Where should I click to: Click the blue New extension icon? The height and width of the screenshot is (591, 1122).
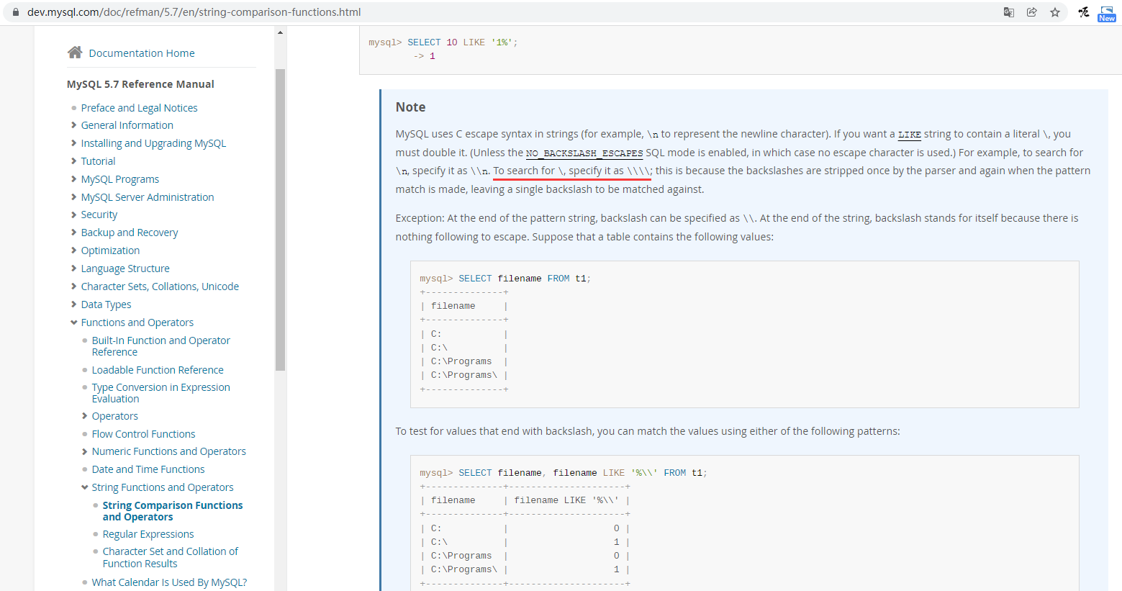point(1106,13)
